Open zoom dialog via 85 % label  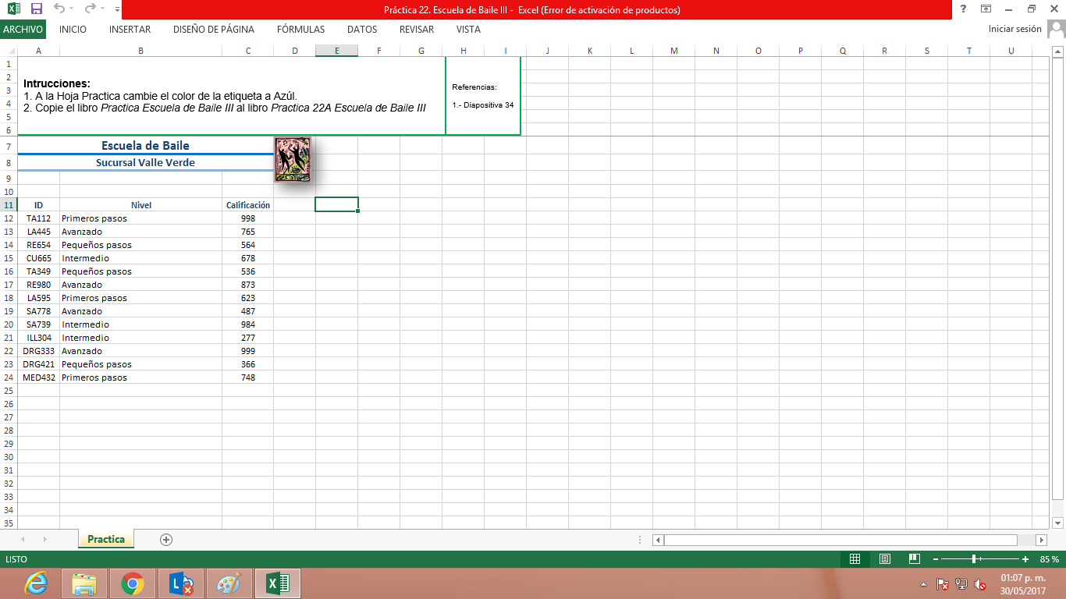point(1050,559)
